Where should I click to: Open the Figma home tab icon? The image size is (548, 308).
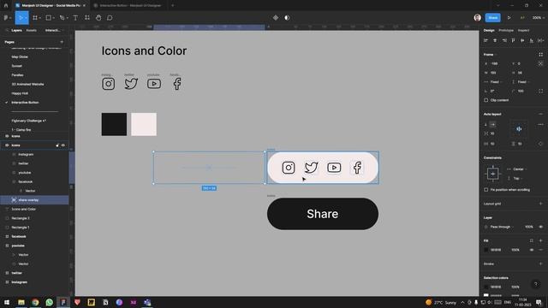point(6,6)
